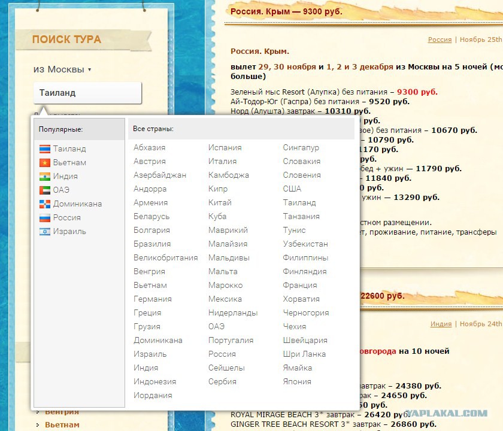Click the UAE flag icon next to ОАЭ
503x431 pixels.
[x=45, y=190]
